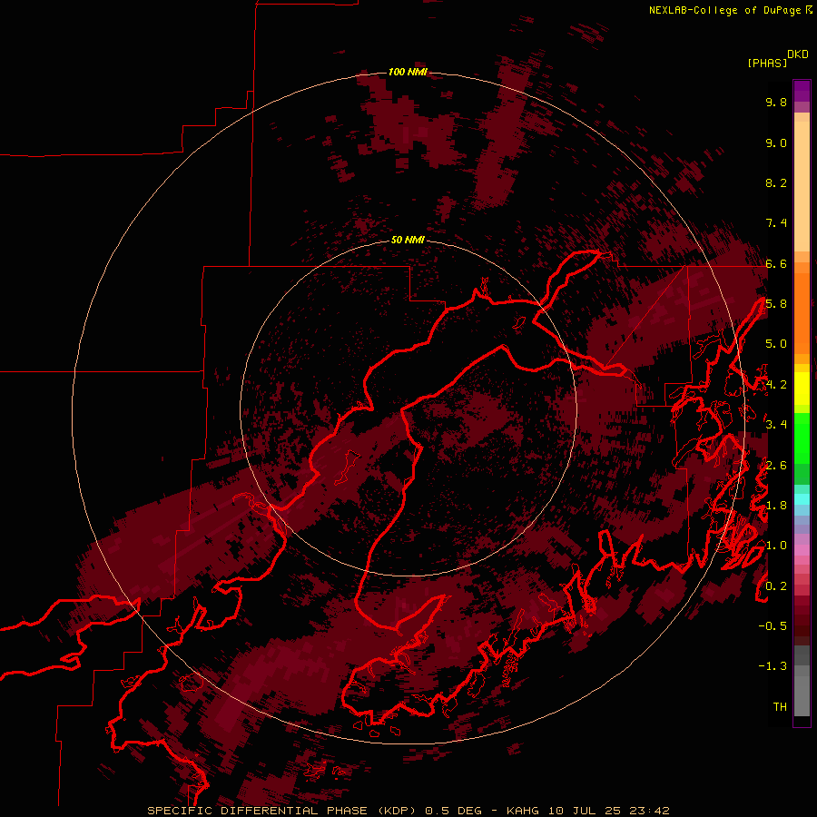817x817 pixels.
Task: Click the 100 NMI range ring label
Action: pyautogui.click(x=408, y=72)
